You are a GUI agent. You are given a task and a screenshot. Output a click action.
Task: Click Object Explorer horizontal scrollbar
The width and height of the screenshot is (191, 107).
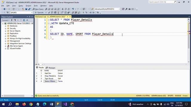click(14, 96)
